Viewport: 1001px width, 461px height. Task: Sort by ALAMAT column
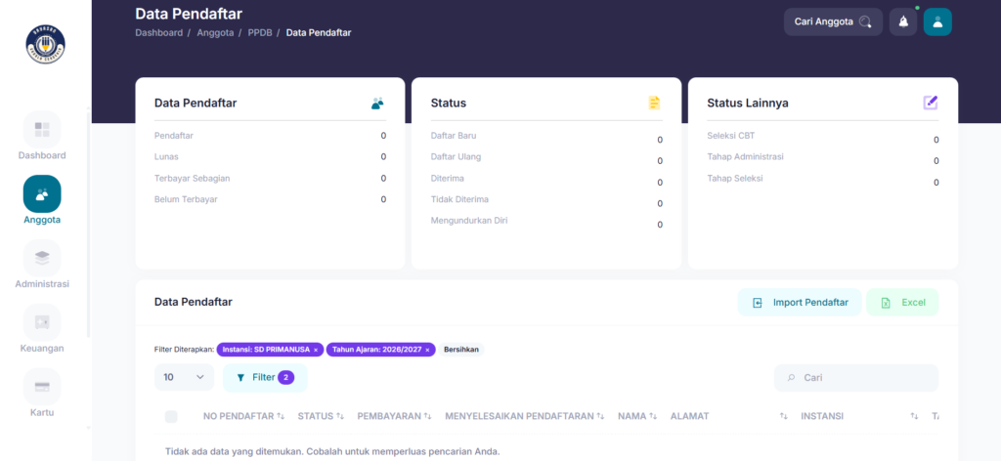(728, 416)
